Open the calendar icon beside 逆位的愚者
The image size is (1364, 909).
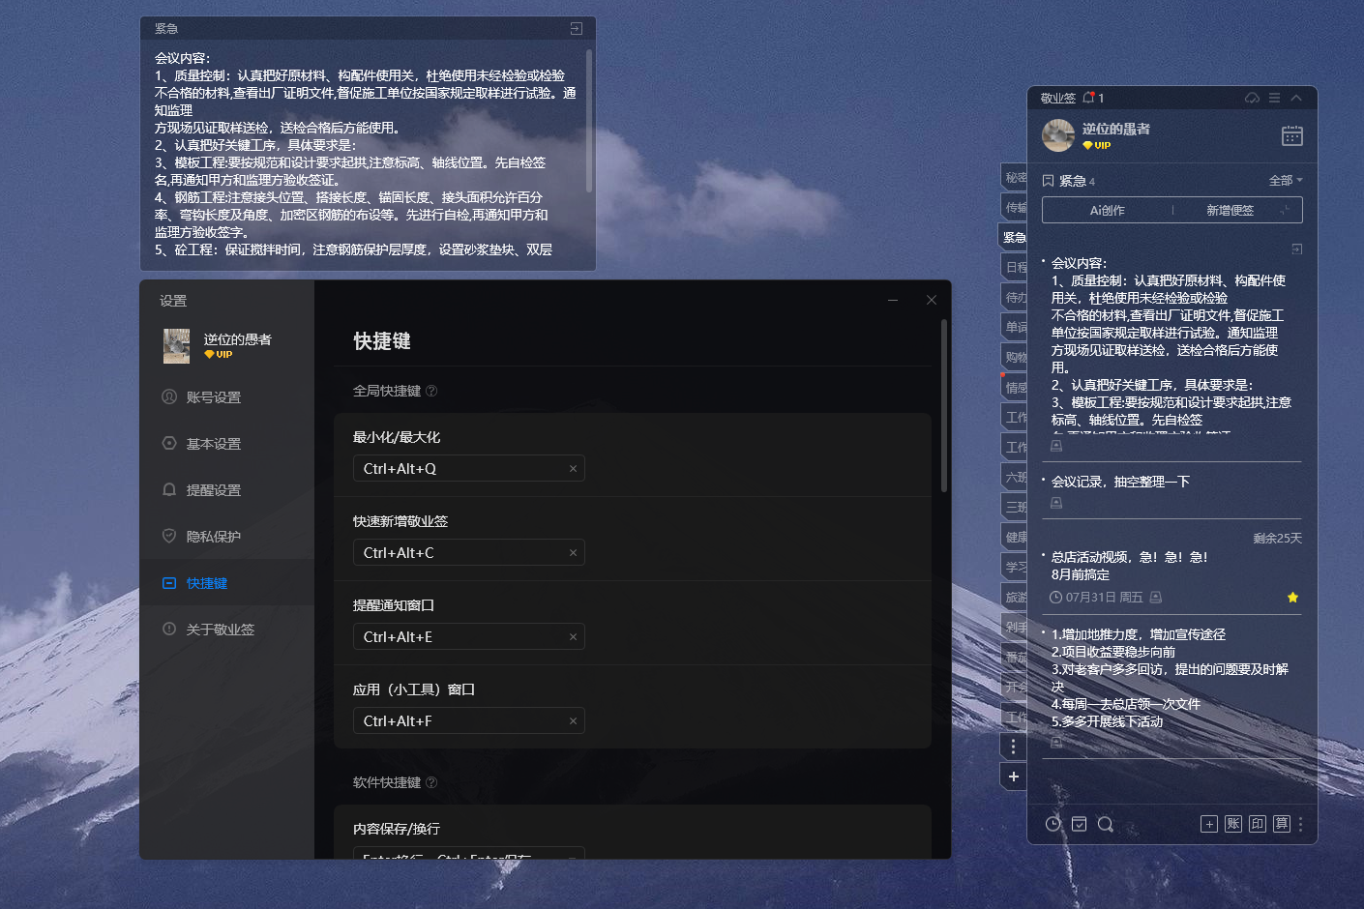click(1292, 135)
